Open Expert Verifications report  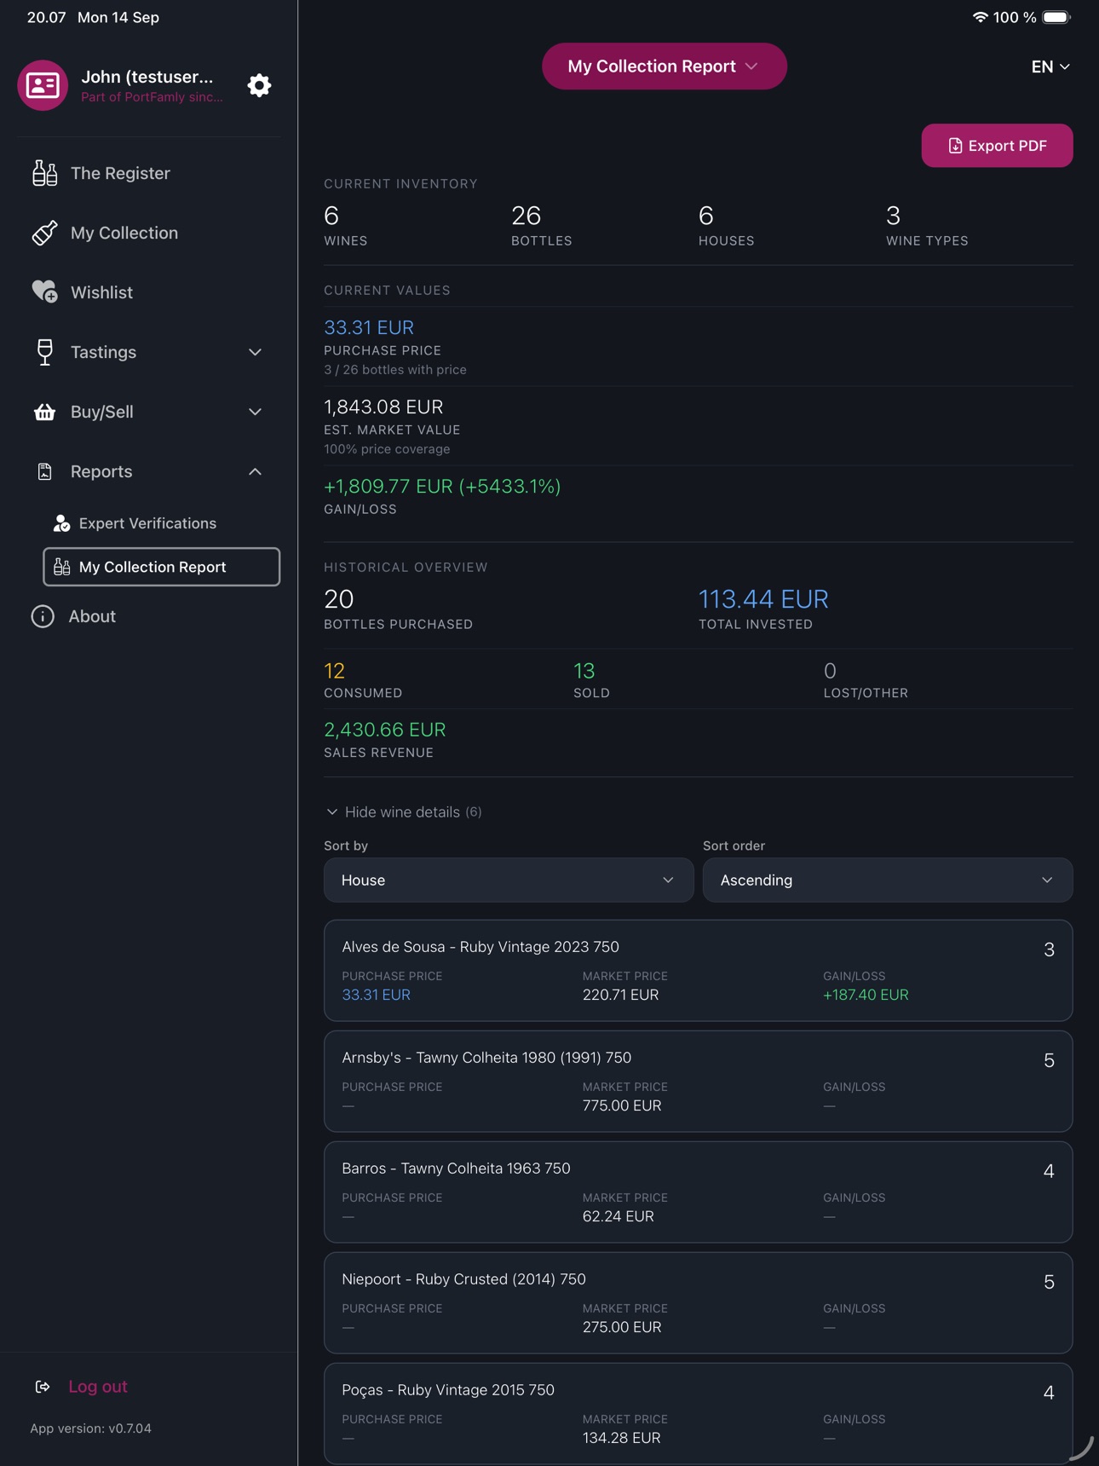[147, 523]
